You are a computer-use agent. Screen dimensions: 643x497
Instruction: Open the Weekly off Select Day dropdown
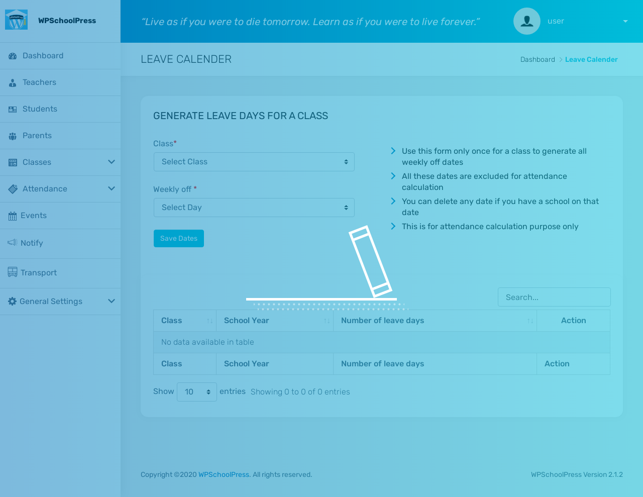pyautogui.click(x=254, y=208)
